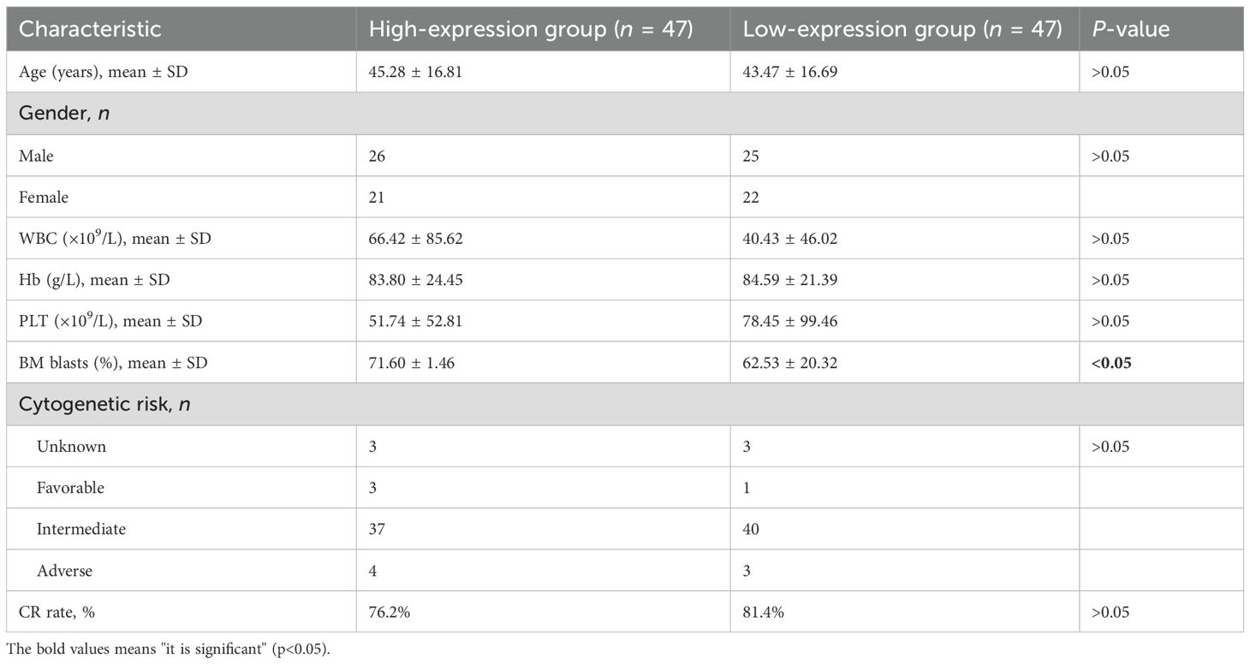This screenshot has width=1250, height=664.
Task: Click the CR rate value 76.2%
Action: 388,612
